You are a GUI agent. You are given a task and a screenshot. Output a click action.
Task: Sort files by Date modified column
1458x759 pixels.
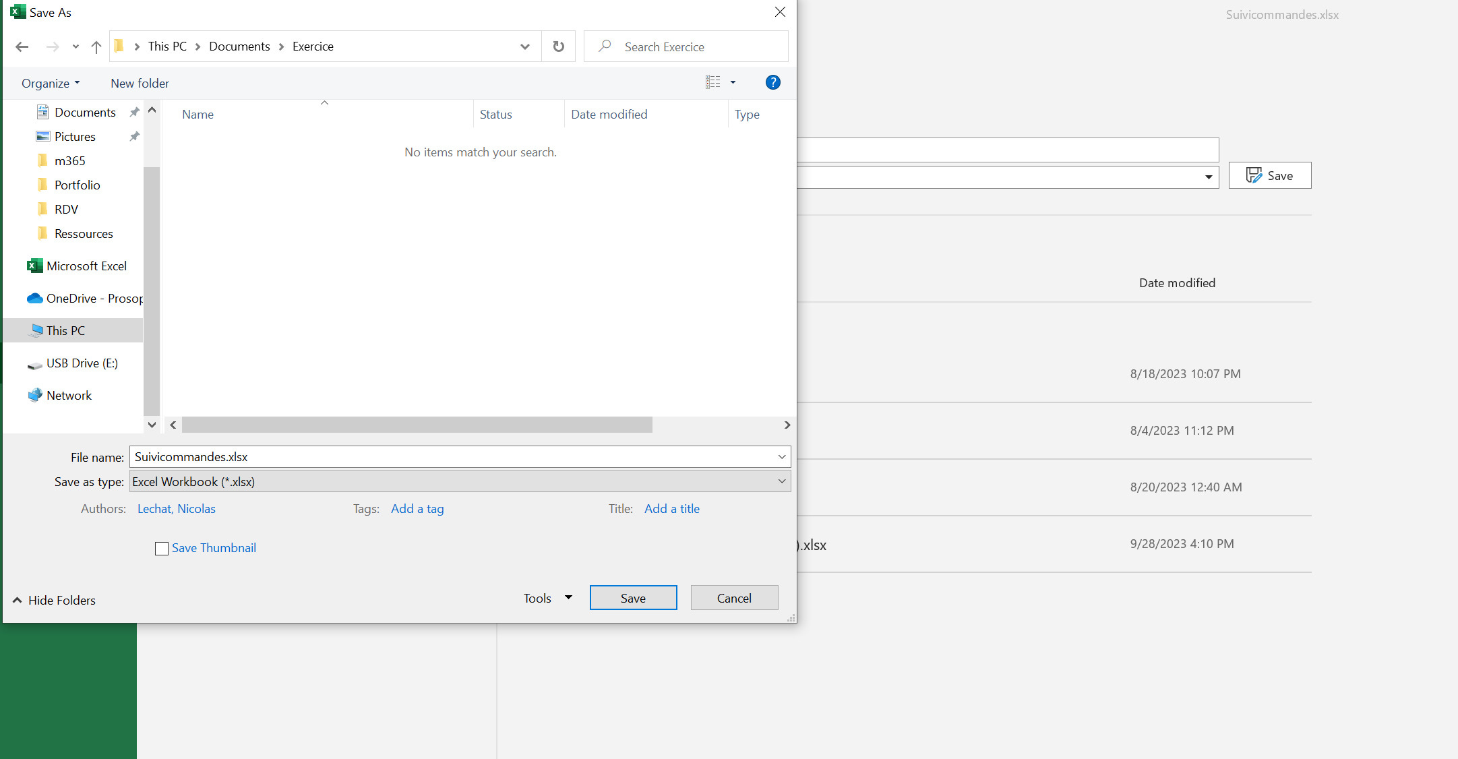point(609,114)
